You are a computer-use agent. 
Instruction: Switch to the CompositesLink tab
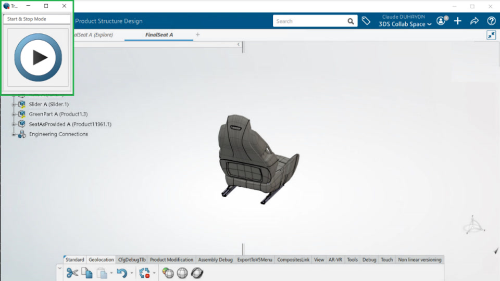point(293,260)
